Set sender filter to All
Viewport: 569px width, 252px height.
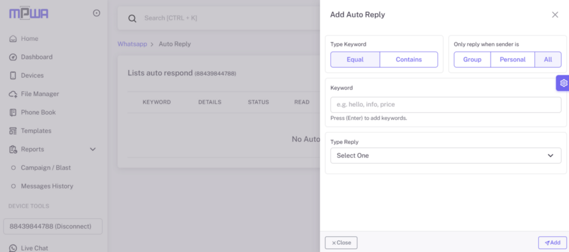tap(548, 60)
